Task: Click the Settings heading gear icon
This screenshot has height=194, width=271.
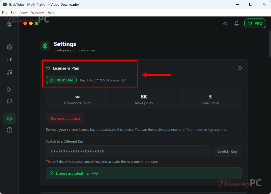Action: [45, 46]
